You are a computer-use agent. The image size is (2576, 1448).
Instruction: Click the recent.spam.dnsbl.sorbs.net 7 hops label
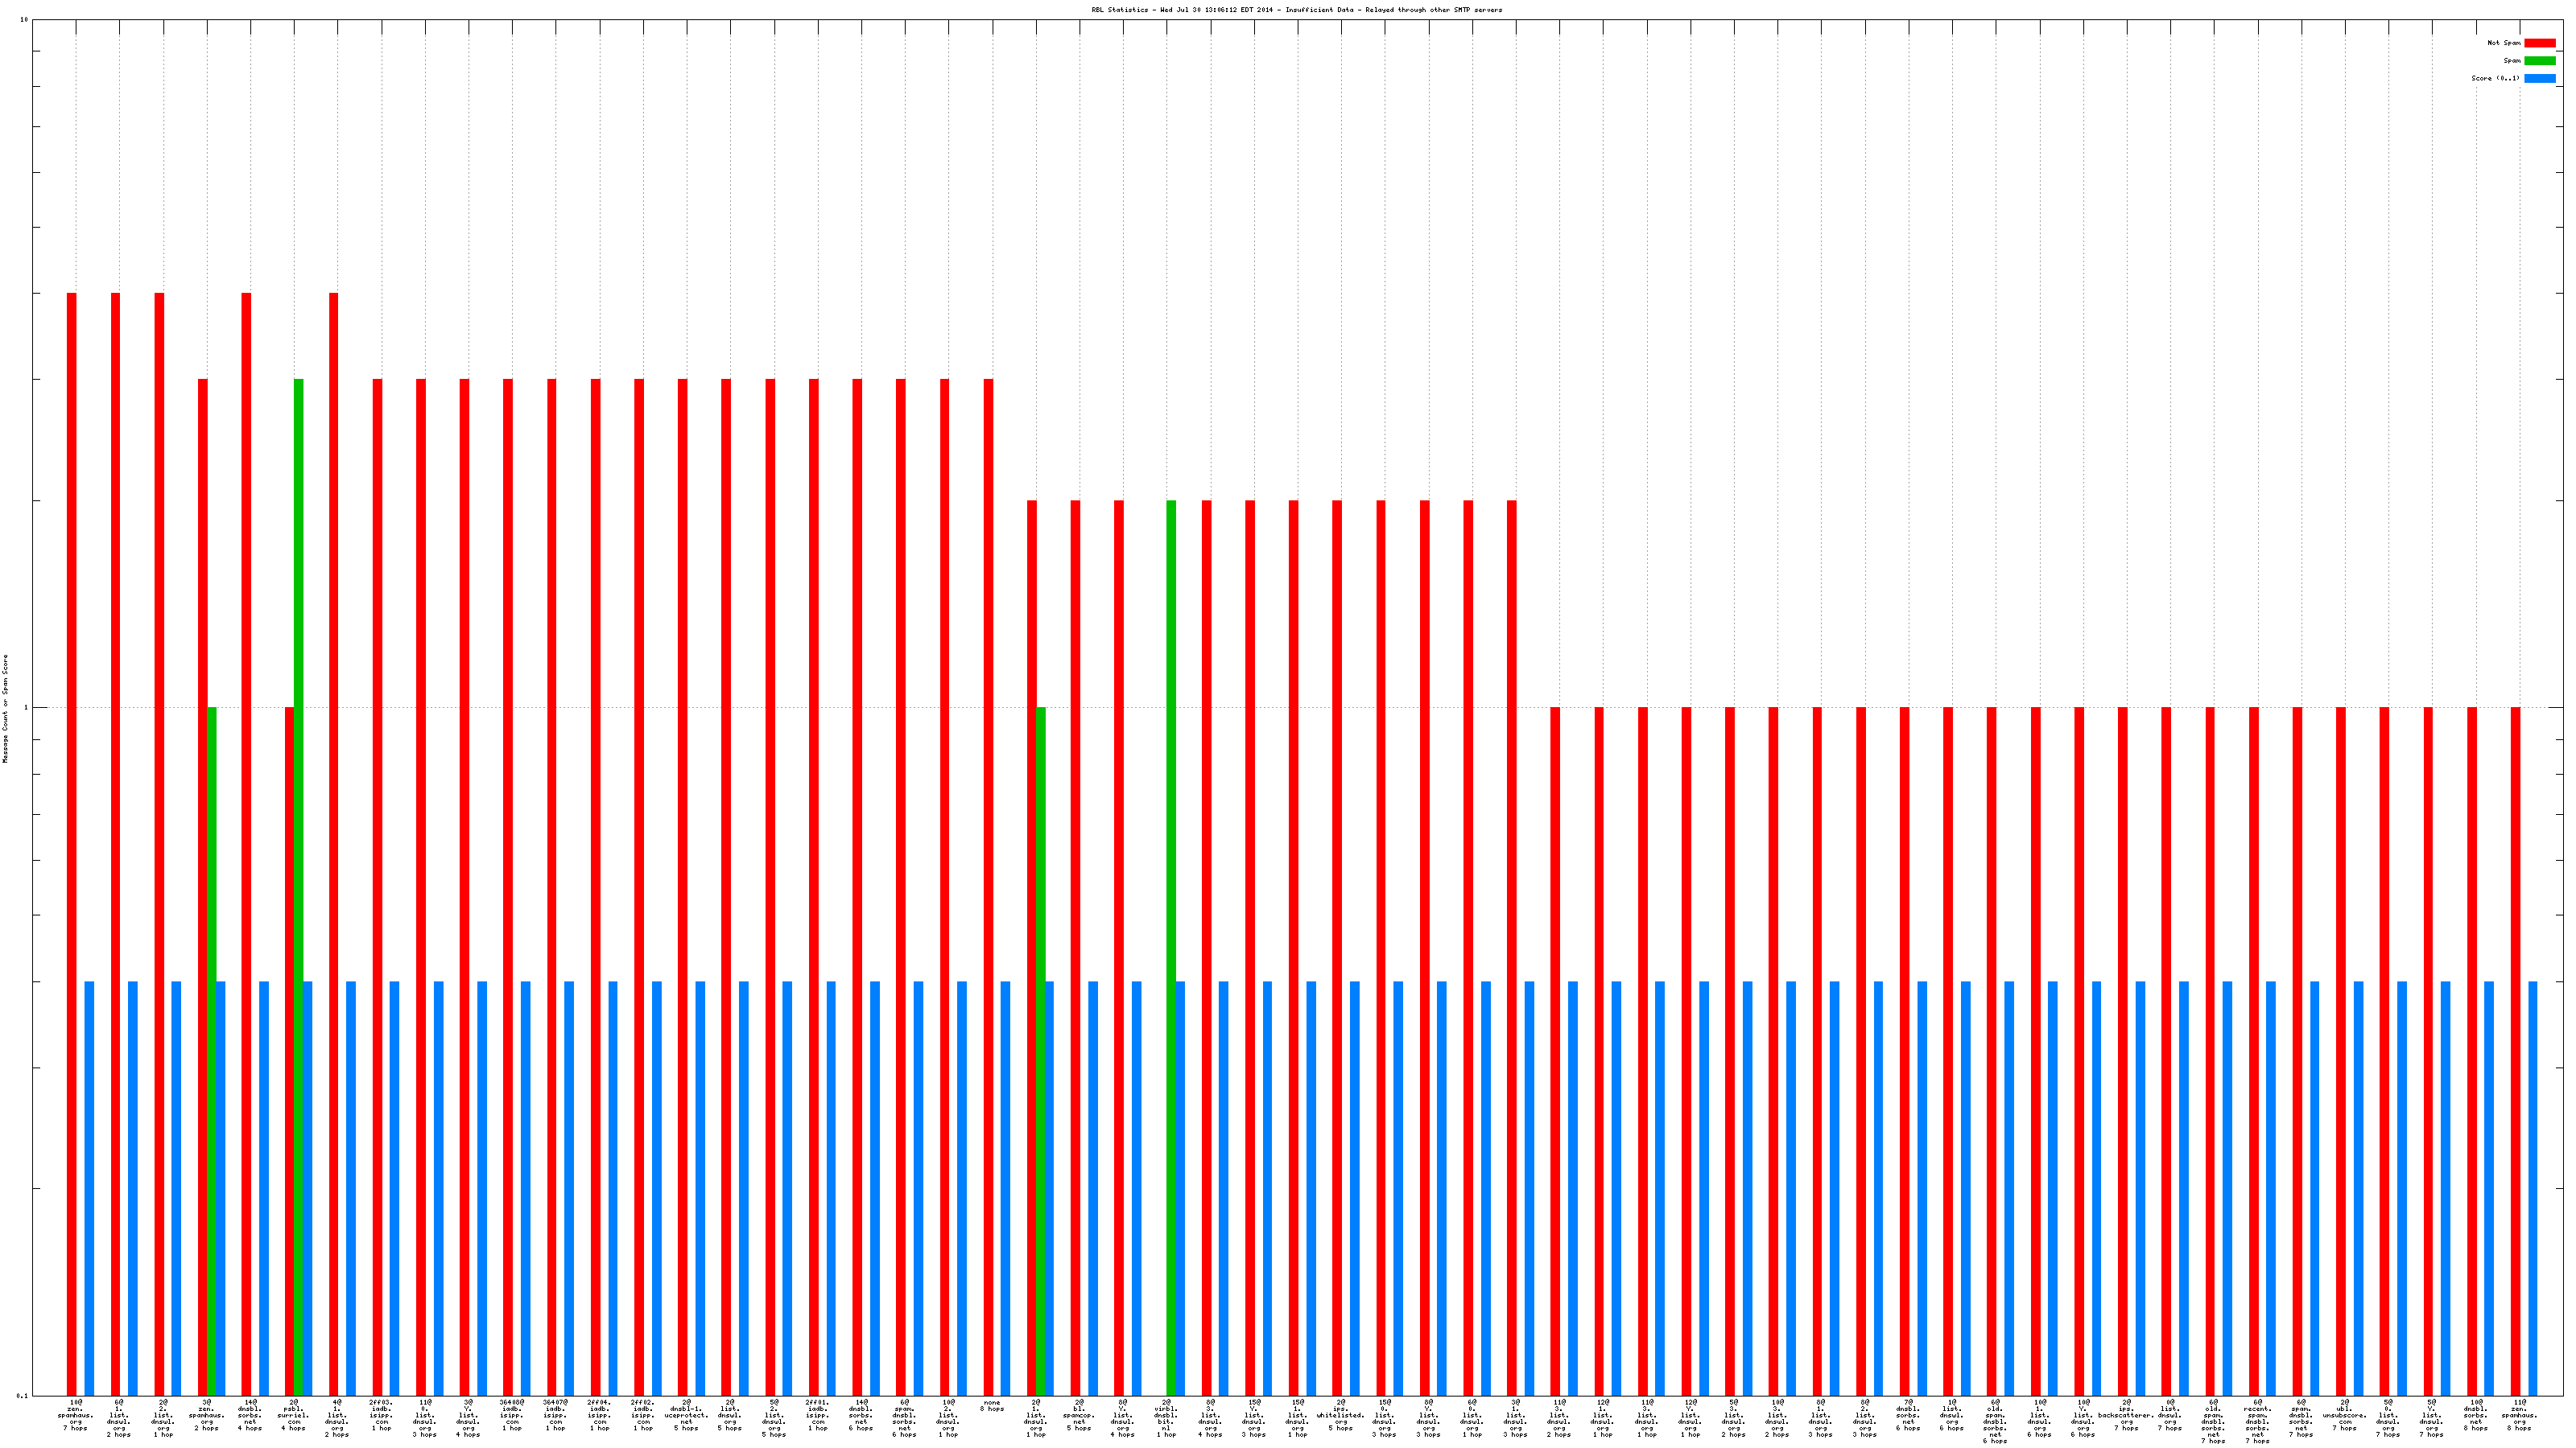[x=2257, y=1421]
